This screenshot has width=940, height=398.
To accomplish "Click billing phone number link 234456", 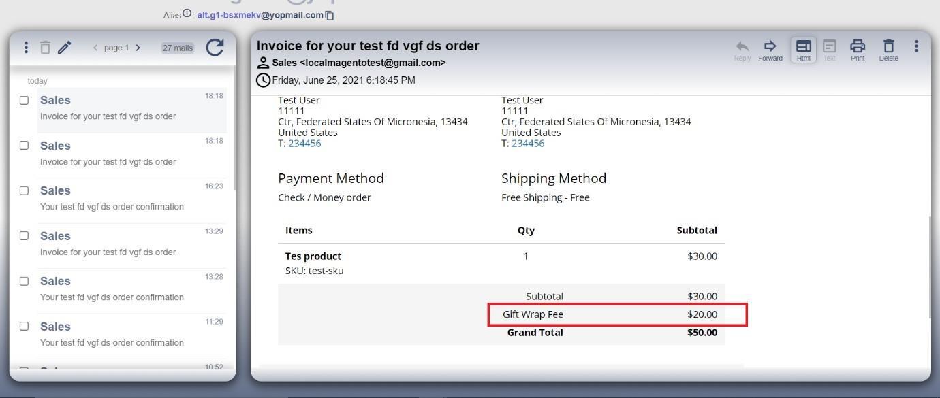I will (x=304, y=144).
